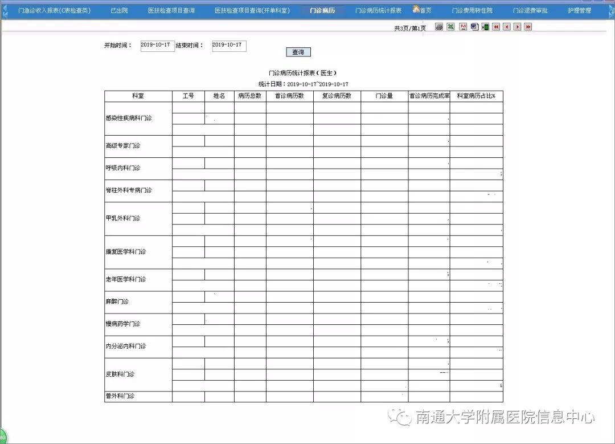Open 门诊病历统计报表 tab
Viewport: 615px width, 444px height.
coord(379,11)
